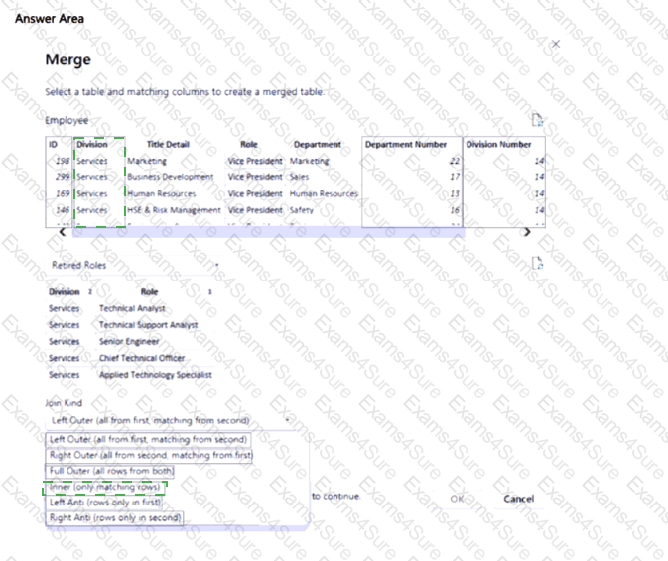
Task: Click the Retired Roles table file icon
Action: click(x=538, y=264)
